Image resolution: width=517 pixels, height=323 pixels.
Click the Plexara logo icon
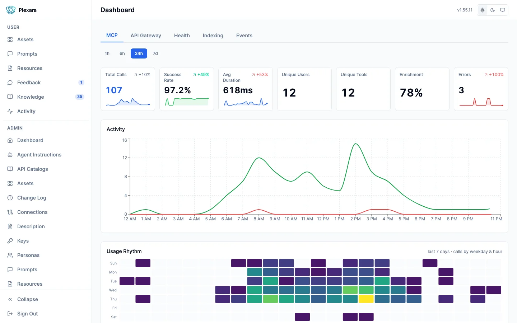[x=11, y=10]
